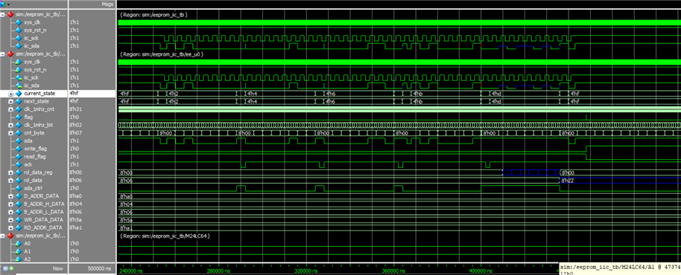This screenshot has width=681, height=275.
Task: Select the RD_ADDR_DATA signal
Action: click(44, 227)
